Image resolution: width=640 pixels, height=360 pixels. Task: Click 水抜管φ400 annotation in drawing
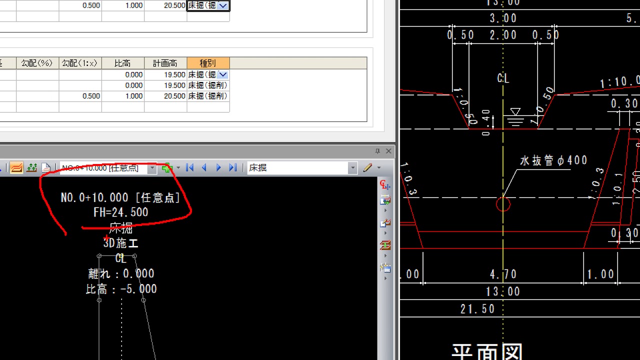(x=553, y=160)
